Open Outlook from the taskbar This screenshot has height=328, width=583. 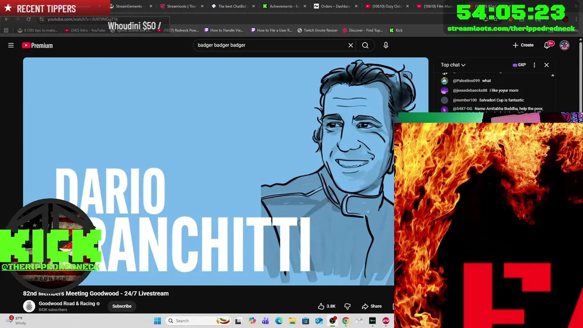(x=319, y=321)
